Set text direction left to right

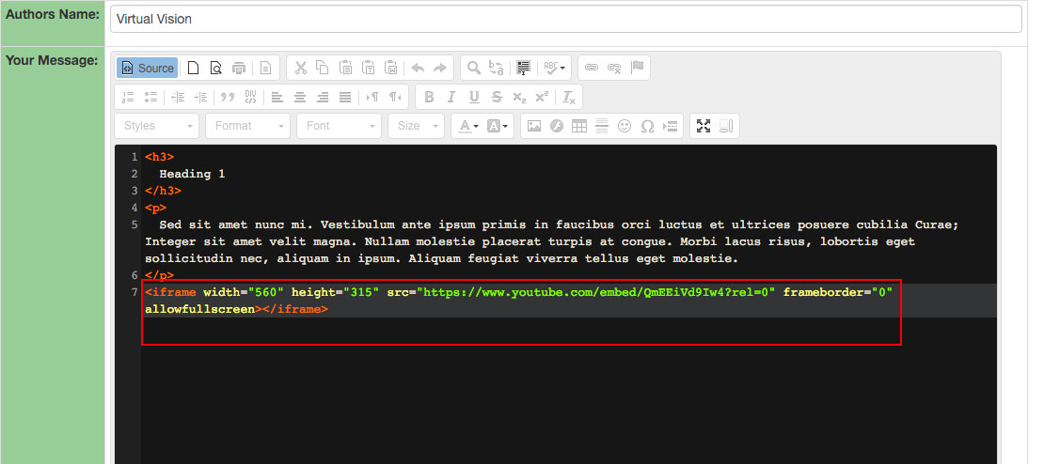click(372, 97)
